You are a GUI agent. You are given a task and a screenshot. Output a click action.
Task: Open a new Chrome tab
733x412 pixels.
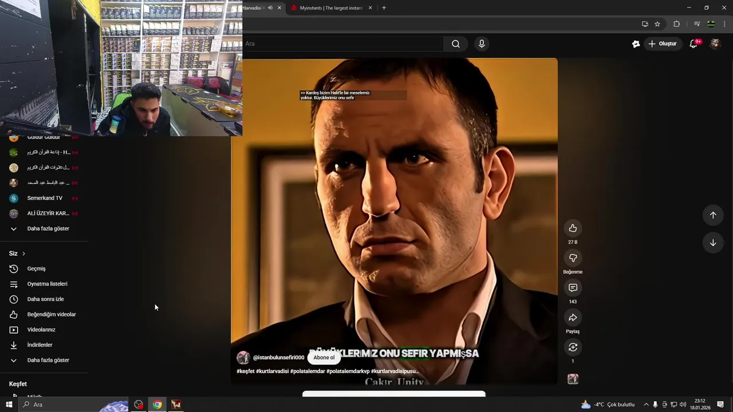point(384,8)
